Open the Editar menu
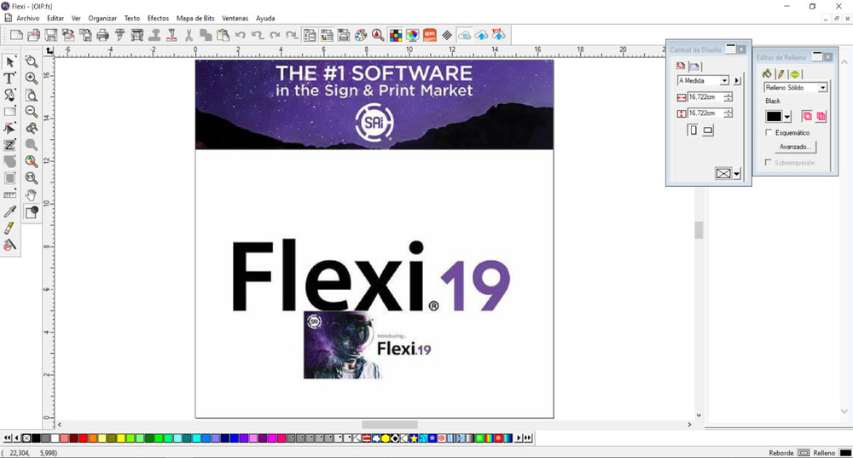This screenshot has width=853, height=458. point(55,18)
